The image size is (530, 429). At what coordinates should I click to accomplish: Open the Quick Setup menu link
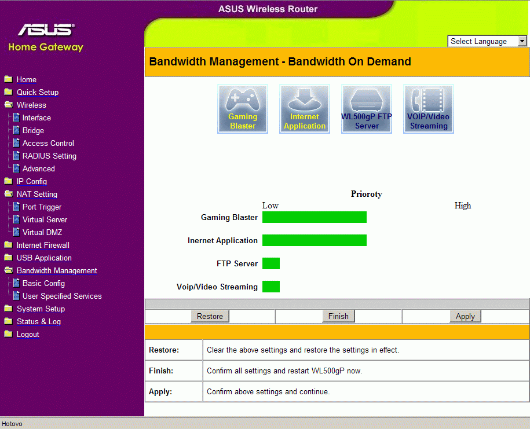[x=38, y=93]
